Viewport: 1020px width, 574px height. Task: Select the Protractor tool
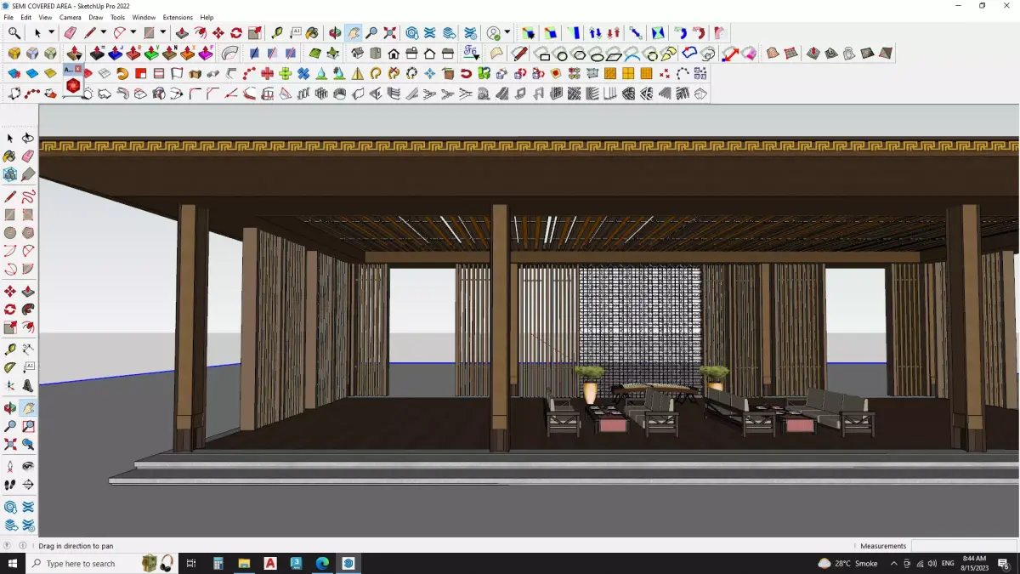click(10, 367)
